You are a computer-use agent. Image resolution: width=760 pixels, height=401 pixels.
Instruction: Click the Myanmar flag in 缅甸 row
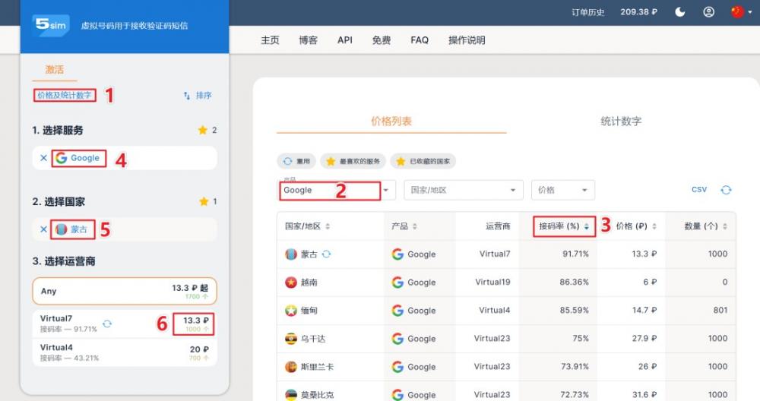click(291, 311)
